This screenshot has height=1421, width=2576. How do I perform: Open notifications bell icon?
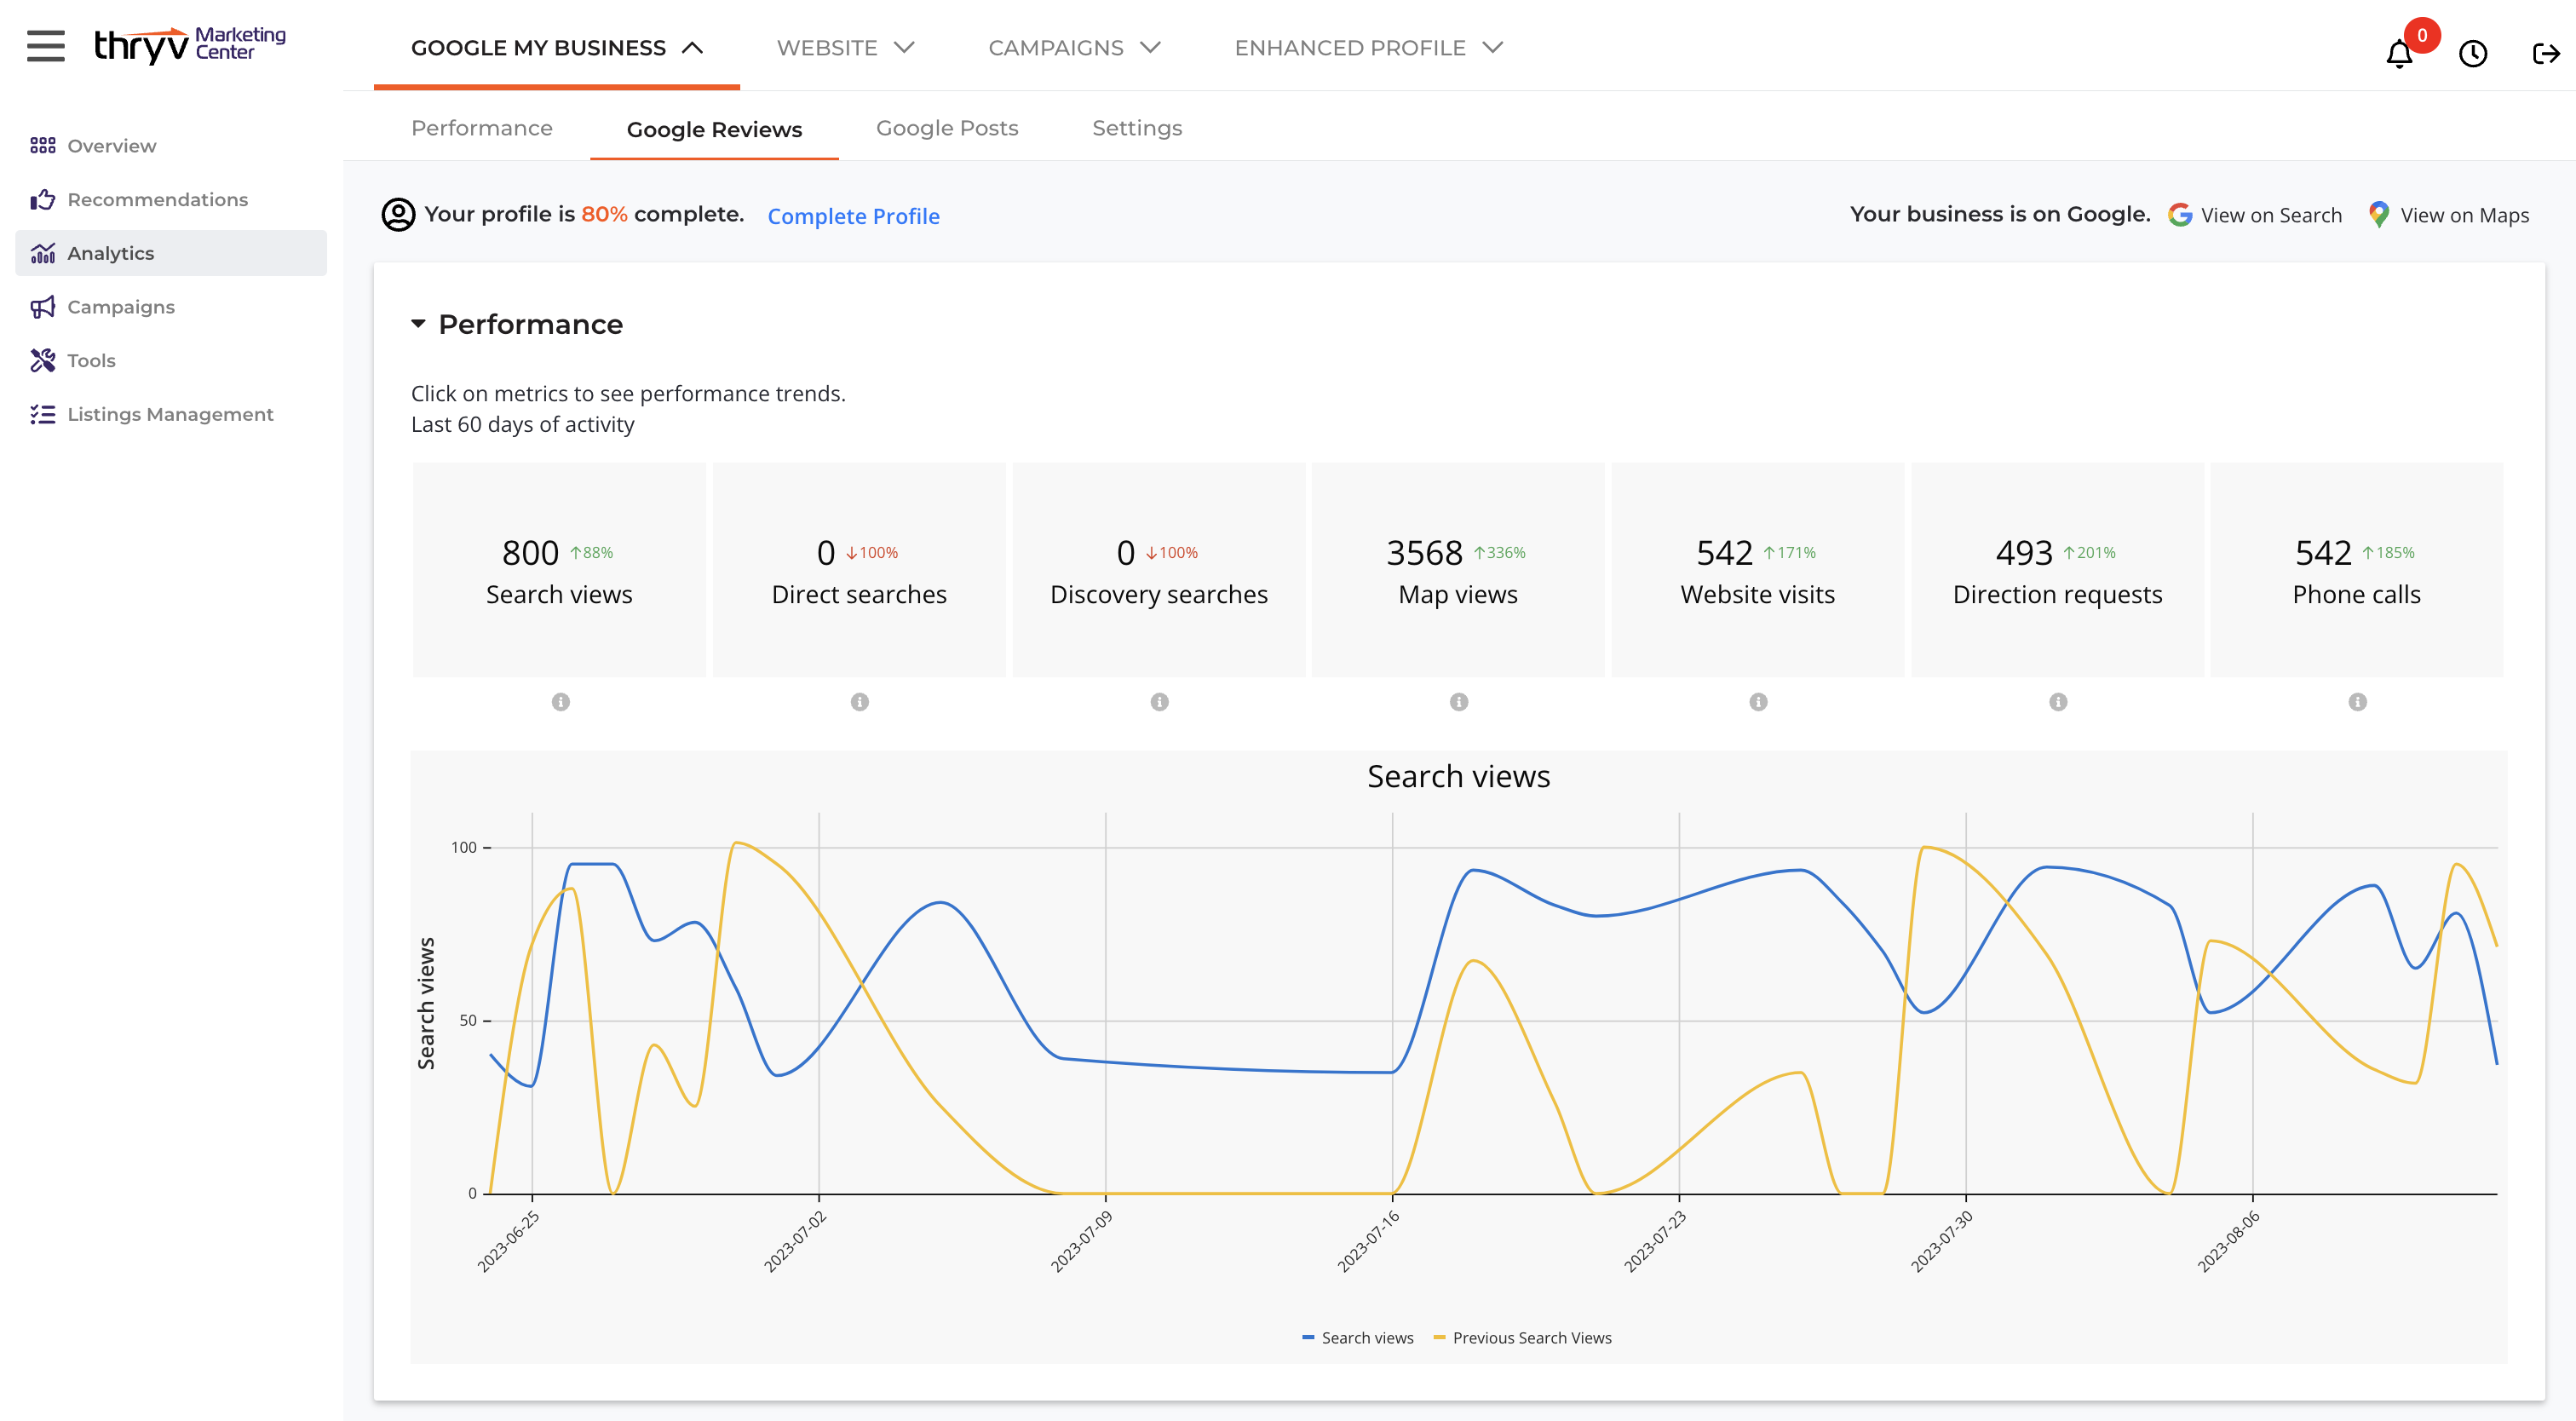click(x=2399, y=53)
